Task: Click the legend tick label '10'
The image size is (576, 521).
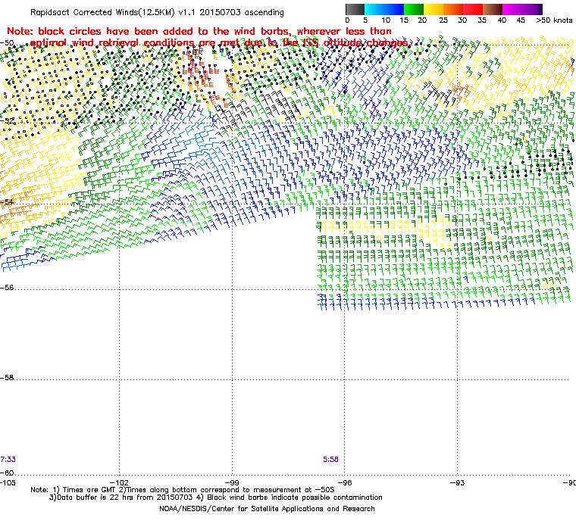Action: pyautogui.click(x=385, y=20)
